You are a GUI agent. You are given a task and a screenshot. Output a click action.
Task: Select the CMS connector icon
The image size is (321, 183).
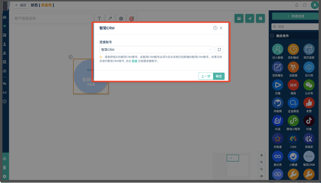pos(293,139)
